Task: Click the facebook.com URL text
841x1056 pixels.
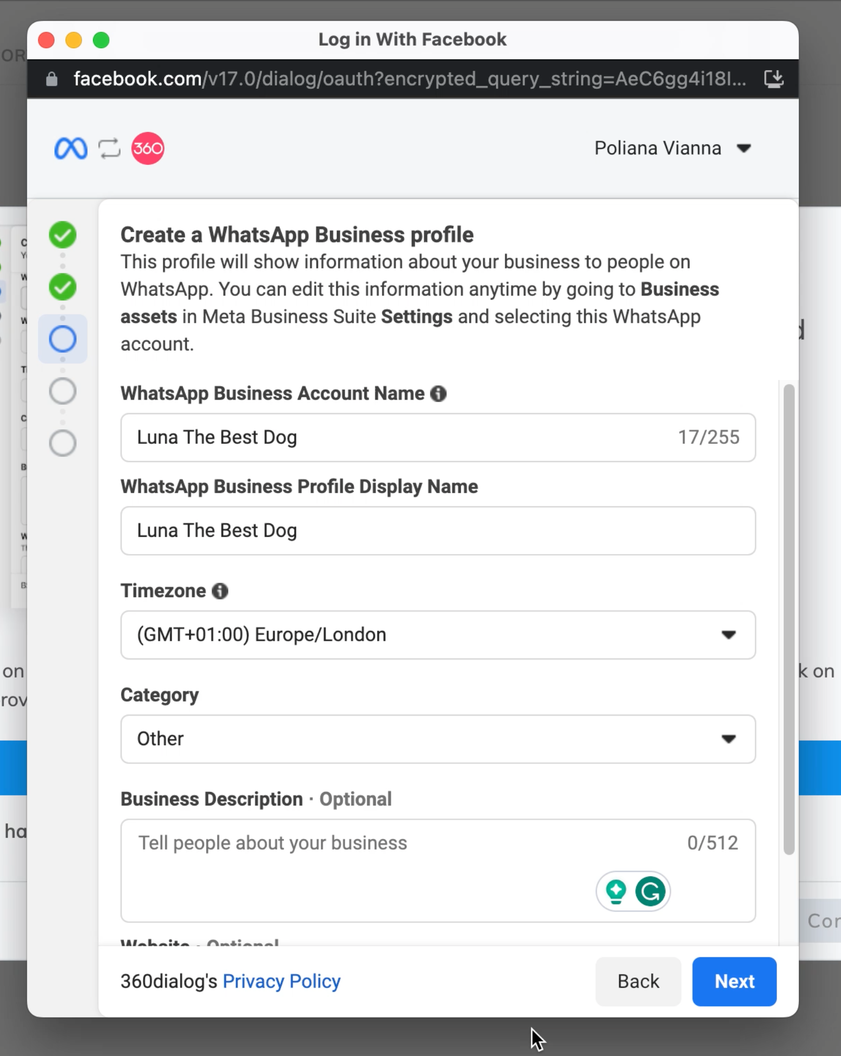Action: pos(410,79)
